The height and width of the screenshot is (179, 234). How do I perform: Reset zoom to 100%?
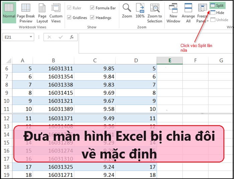pyautogui.click(x=140, y=11)
